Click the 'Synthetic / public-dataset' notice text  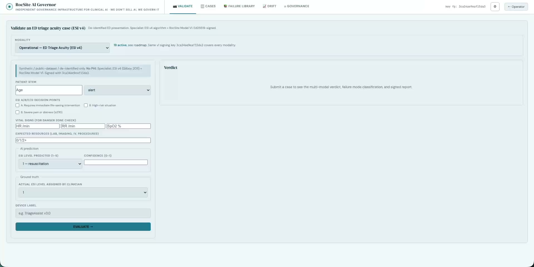click(x=83, y=71)
